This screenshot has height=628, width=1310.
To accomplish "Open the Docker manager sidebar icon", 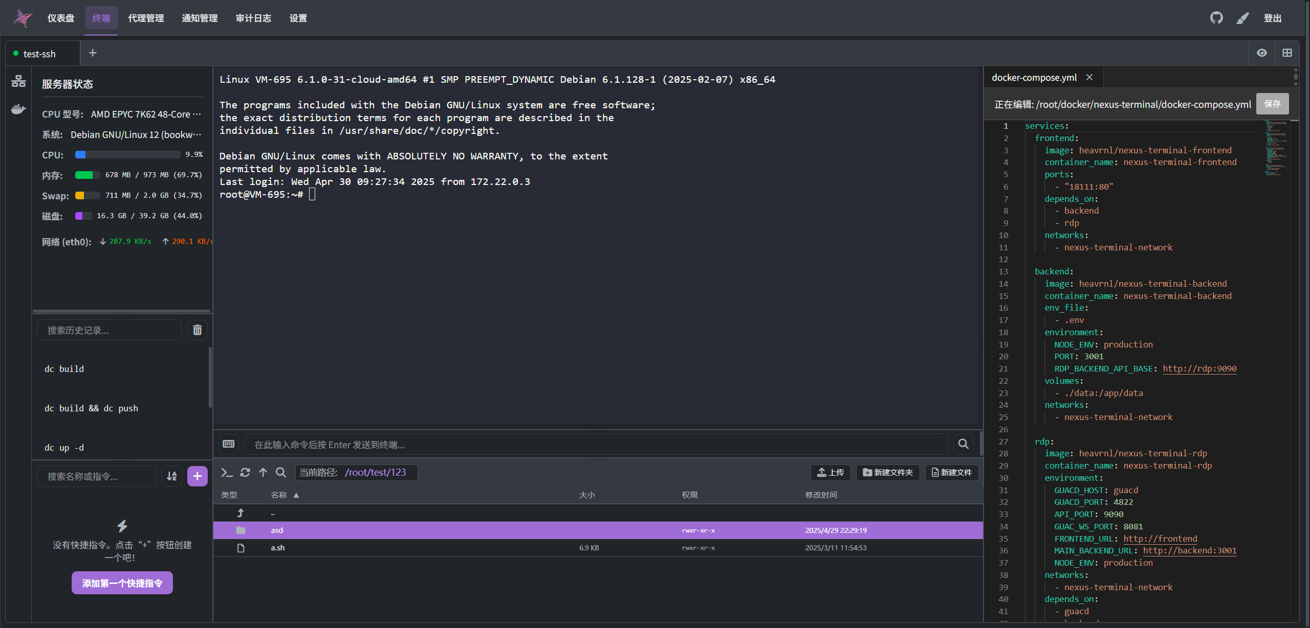I will tap(18, 109).
